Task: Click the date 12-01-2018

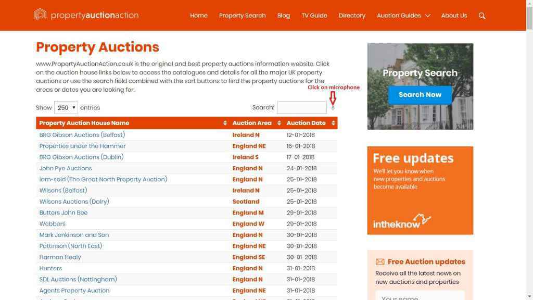Action: click(x=300, y=135)
